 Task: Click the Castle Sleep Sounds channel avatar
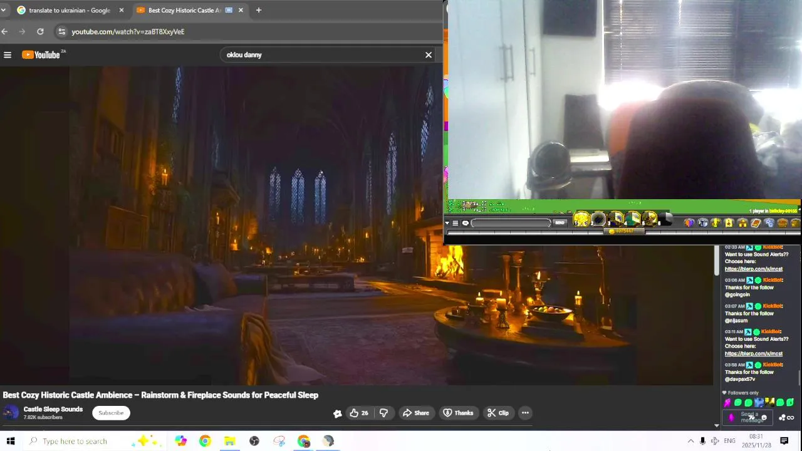point(11,413)
